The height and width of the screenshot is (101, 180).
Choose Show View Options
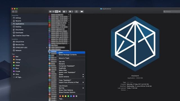[x=71, y=90]
